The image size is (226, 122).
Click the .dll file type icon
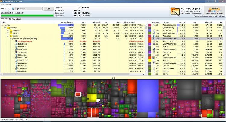[154, 25]
